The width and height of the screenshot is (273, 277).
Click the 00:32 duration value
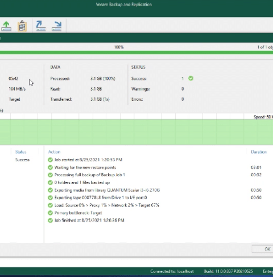pyautogui.click(x=256, y=175)
